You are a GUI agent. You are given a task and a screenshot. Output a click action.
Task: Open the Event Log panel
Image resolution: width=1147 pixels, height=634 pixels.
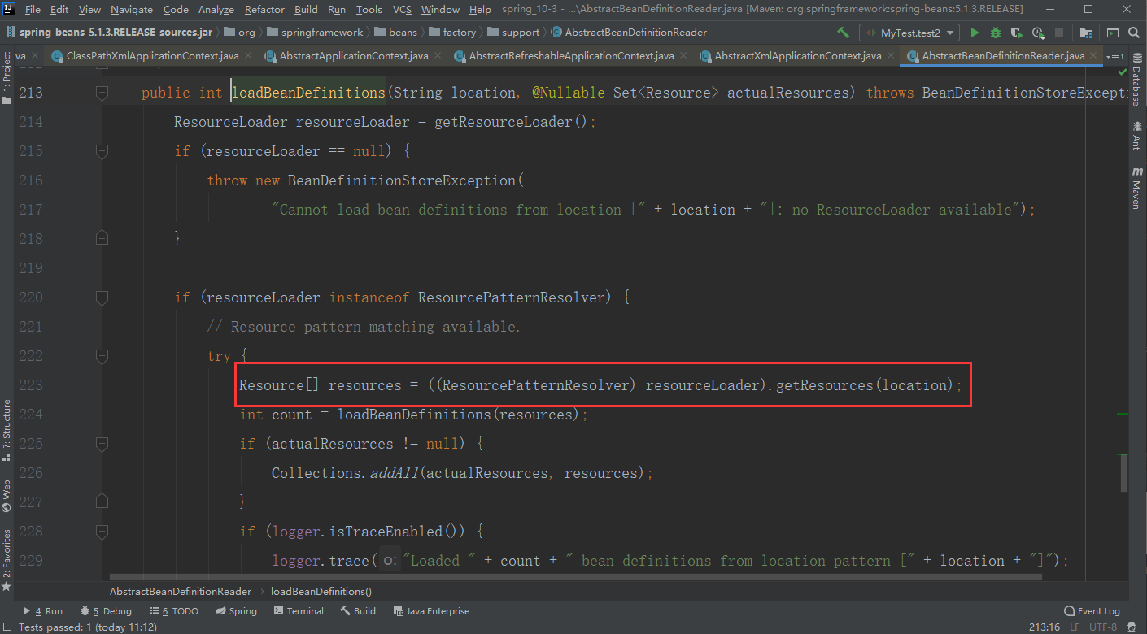pyautogui.click(x=1092, y=611)
